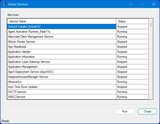This screenshot has height=124, width=160.
Task: Click the Status column header
Action: [x=132, y=21]
